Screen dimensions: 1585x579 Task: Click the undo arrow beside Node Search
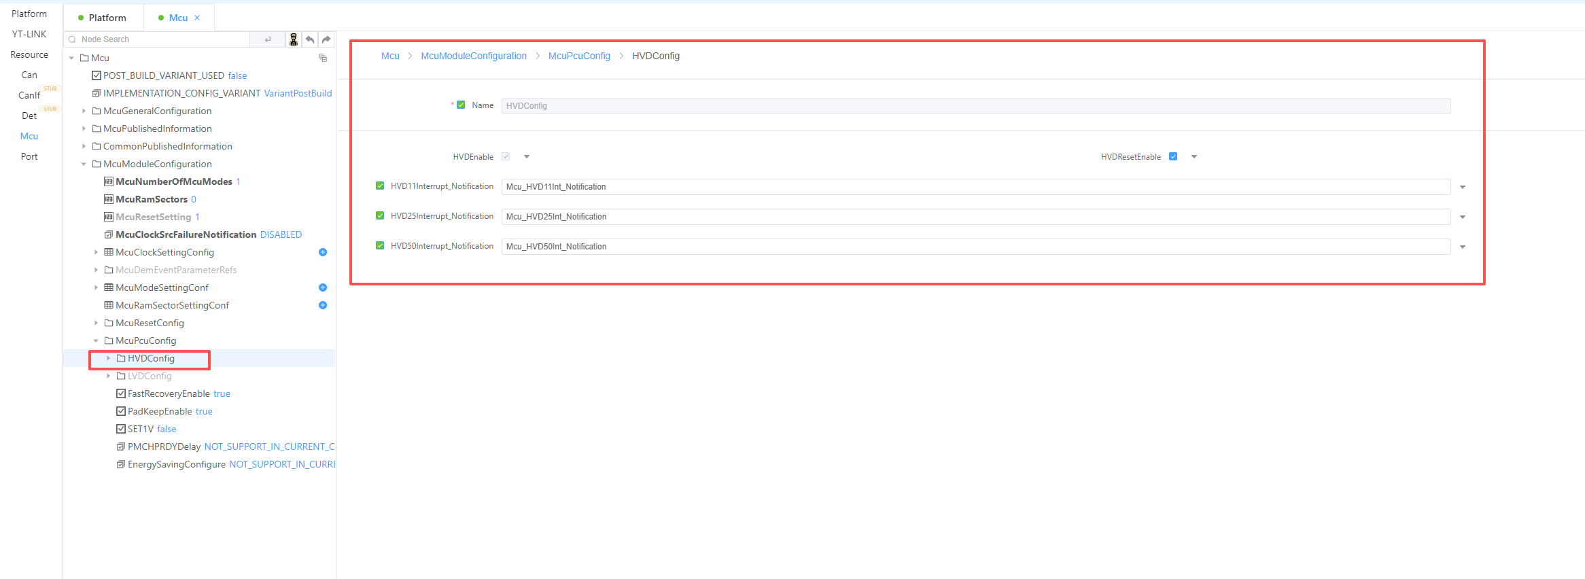310,39
